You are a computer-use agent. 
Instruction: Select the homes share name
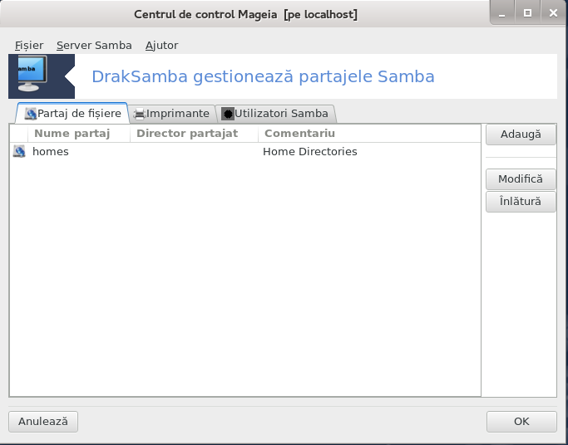51,151
